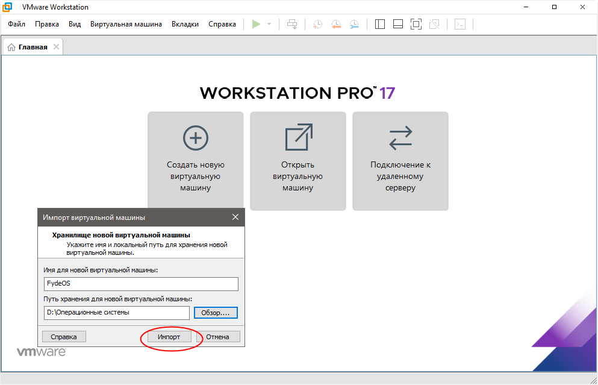
Task: Expand the power options arrow beside the play icon
Action: (x=269, y=24)
